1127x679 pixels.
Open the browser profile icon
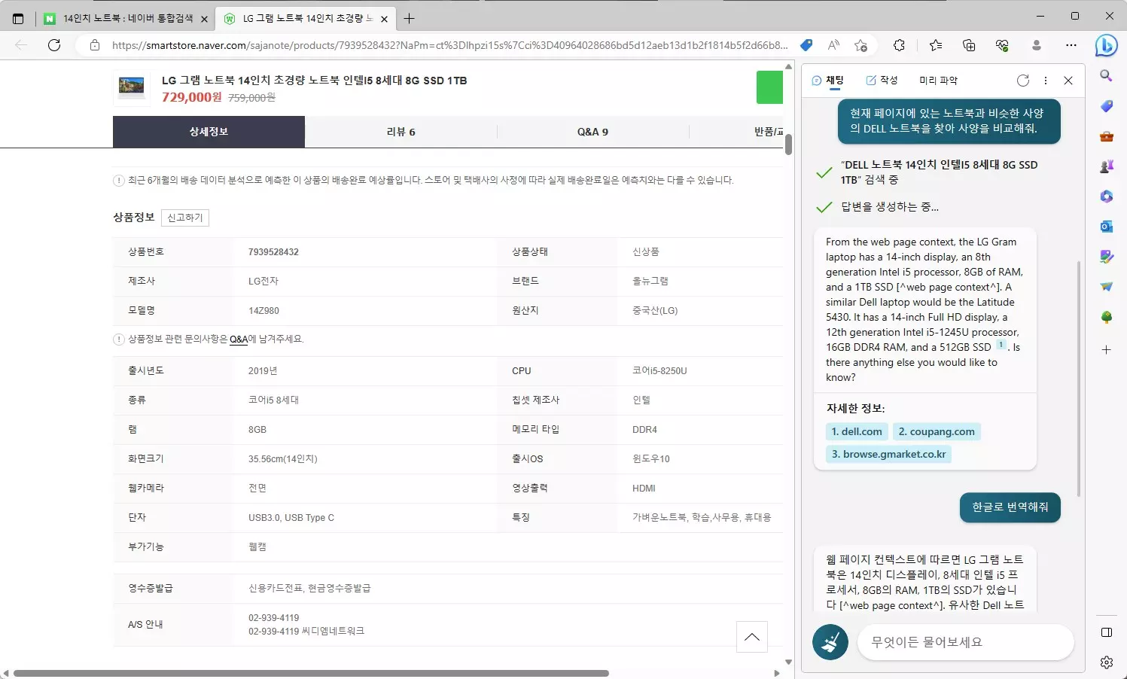tap(1037, 45)
